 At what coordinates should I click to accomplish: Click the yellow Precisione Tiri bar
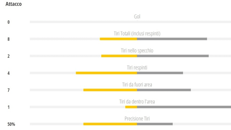tap(110, 124)
